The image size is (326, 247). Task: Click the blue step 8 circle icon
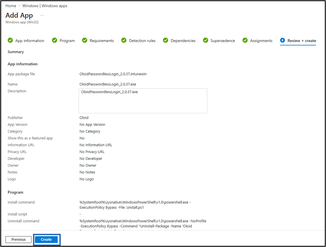point(282,40)
